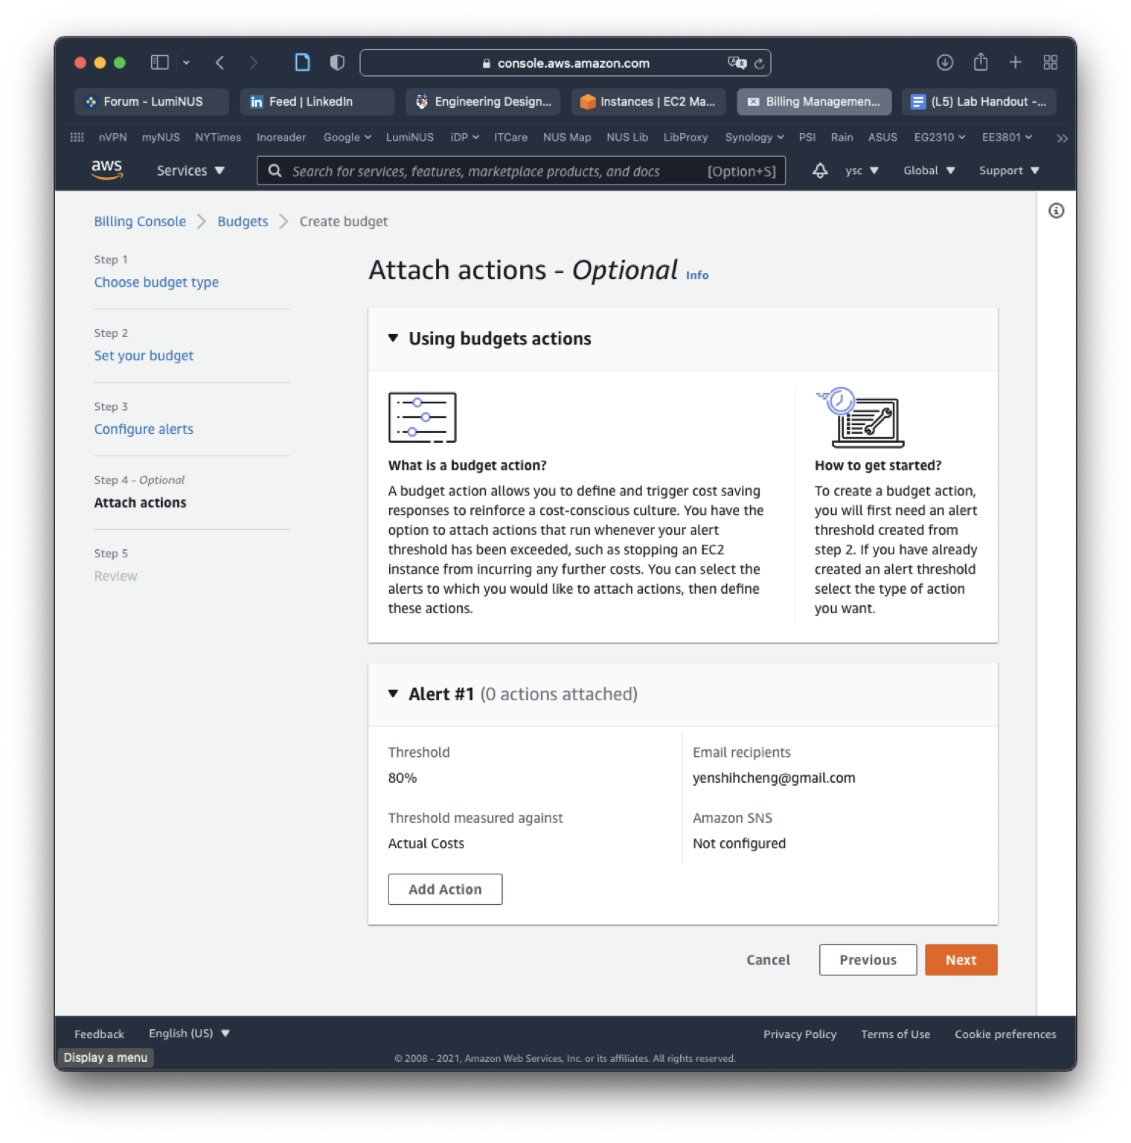The image size is (1131, 1143).
Task: Click the Safari share icon
Action: coord(981,63)
